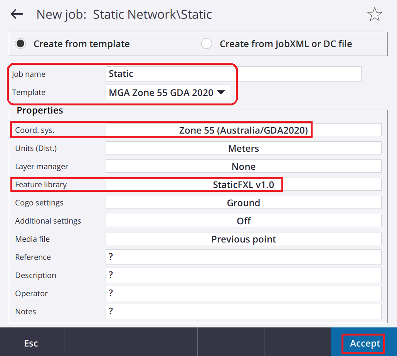Click the Media file label

point(32,239)
